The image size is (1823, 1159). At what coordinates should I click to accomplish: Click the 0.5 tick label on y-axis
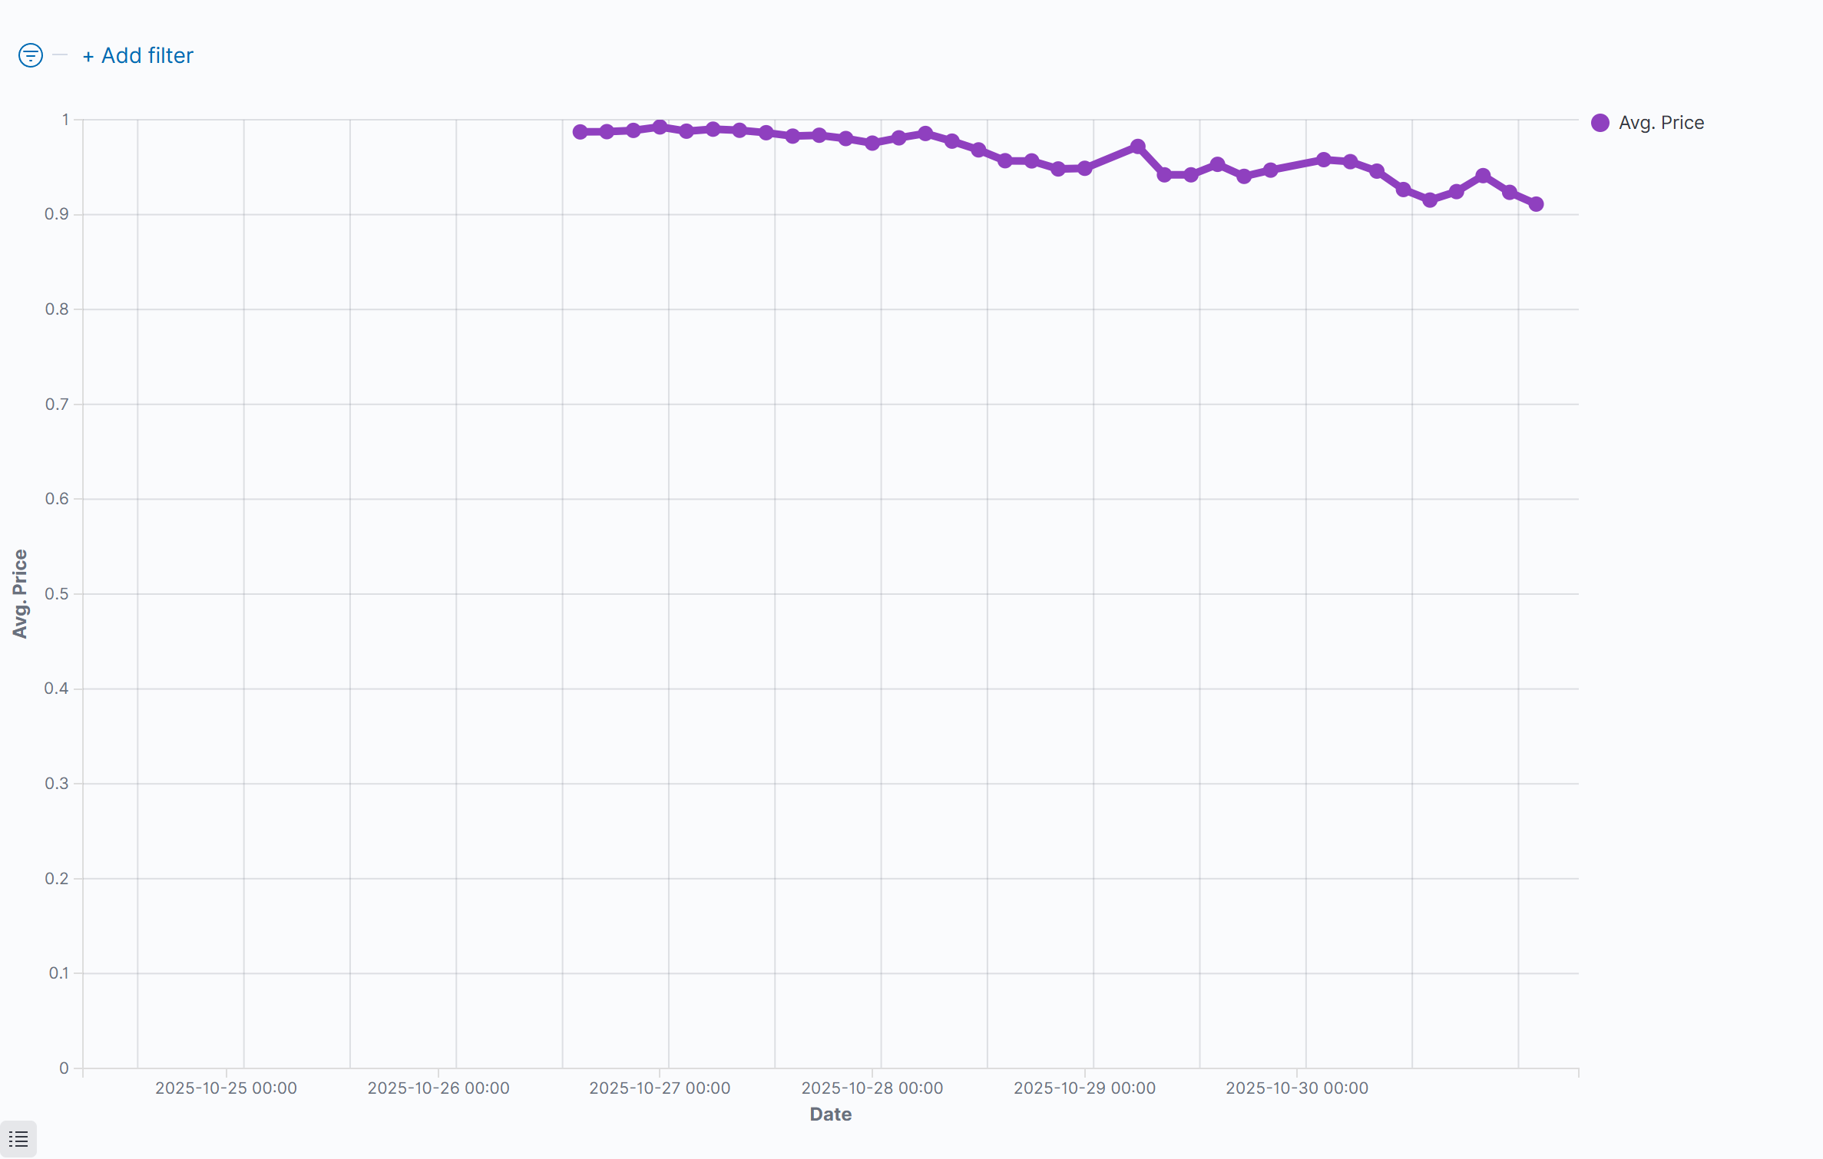(x=57, y=594)
